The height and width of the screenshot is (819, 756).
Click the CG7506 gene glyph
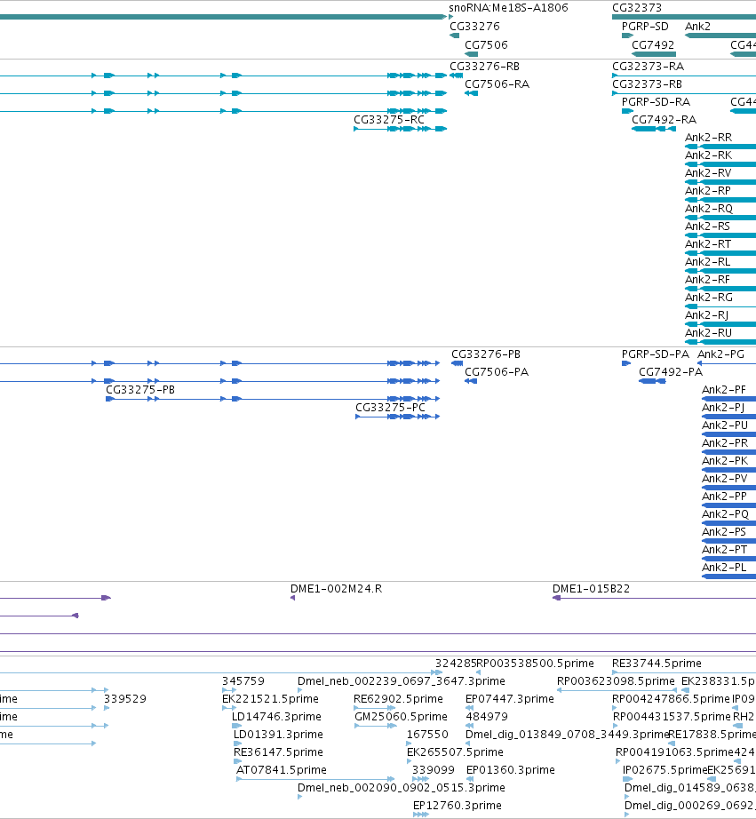471,54
